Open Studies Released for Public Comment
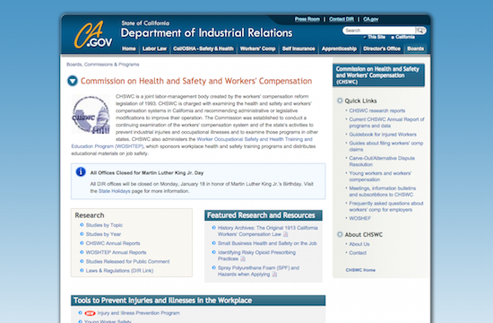The image size is (493, 323). (x=127, y=262)
